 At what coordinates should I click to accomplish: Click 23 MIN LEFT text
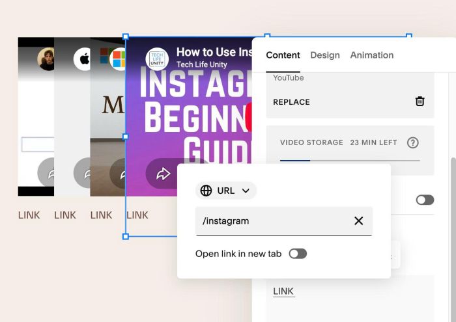tap(373, 142)
